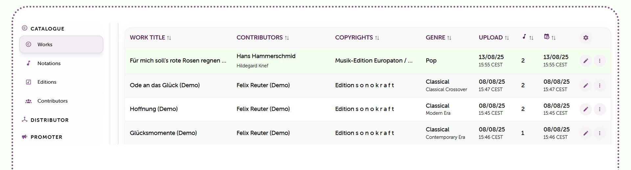Open table settings gear icon
Viewport: 631px width, 170px height.
point(586,38)
